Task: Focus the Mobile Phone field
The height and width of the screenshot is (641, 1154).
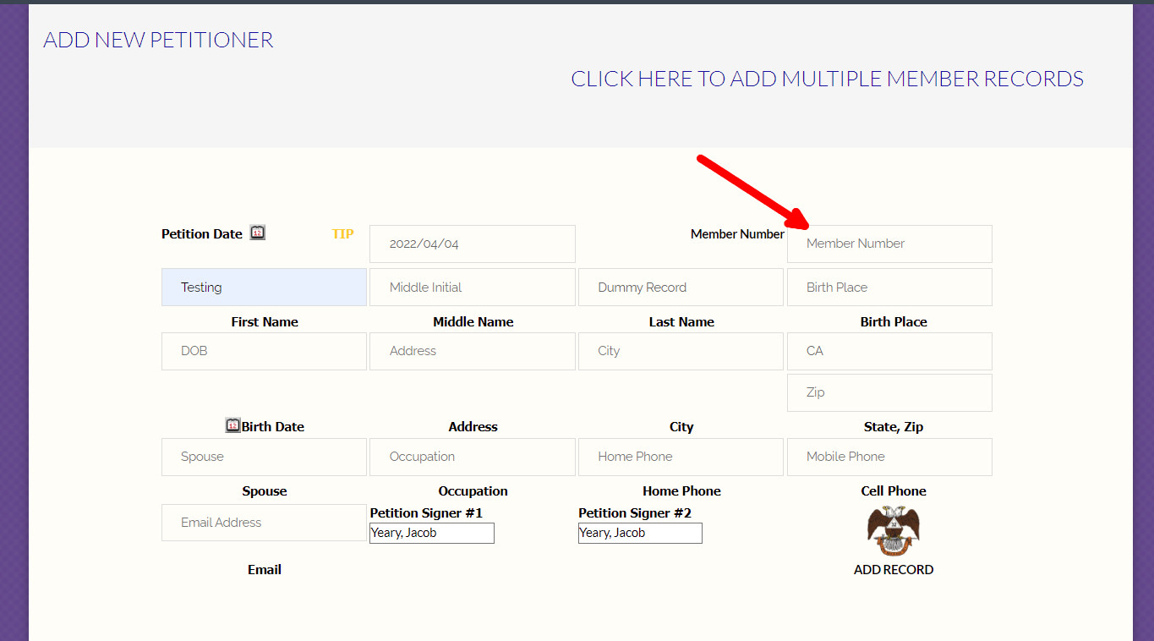Action: tap(889, 457)
